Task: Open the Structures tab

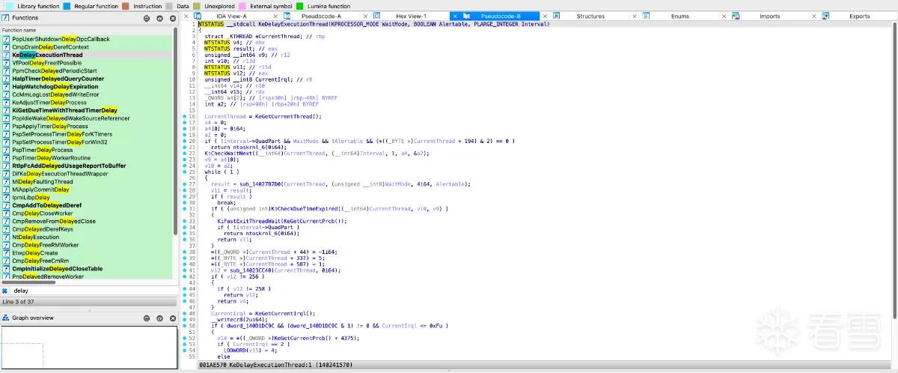Action: click(590, 16)
